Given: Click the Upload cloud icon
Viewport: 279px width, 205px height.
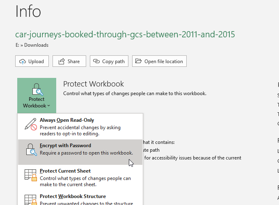Looking at the screenshot, I should tap(22, 61).
